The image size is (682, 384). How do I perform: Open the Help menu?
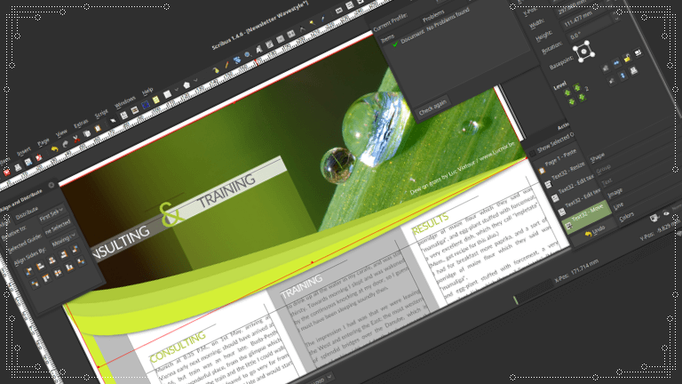(x=147, y=91)
